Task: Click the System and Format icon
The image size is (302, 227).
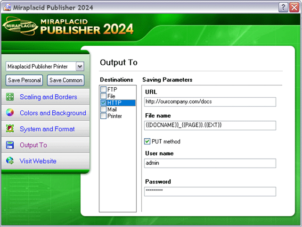Action: click(x=9, y=129)
